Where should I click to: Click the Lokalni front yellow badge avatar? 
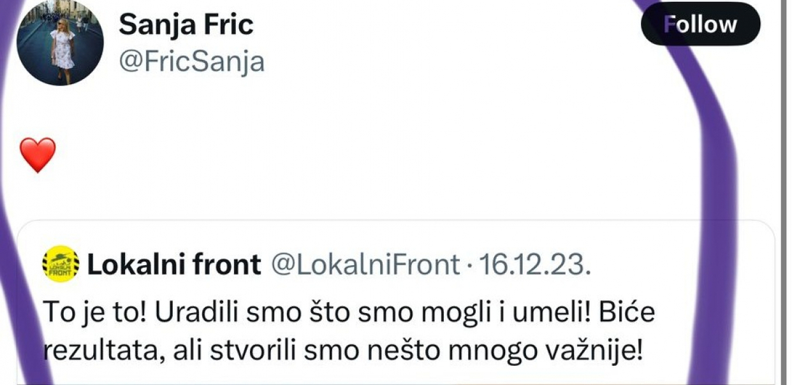pos(59,263)
